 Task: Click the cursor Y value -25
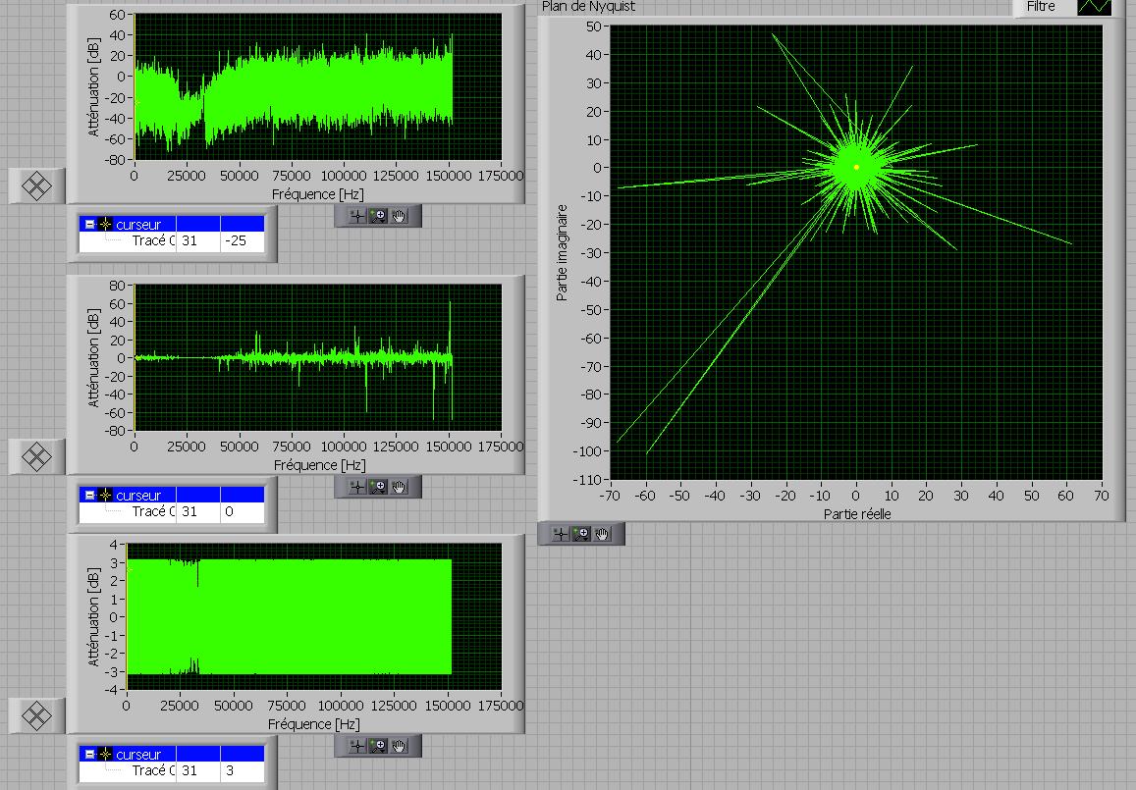coord(237,241)
